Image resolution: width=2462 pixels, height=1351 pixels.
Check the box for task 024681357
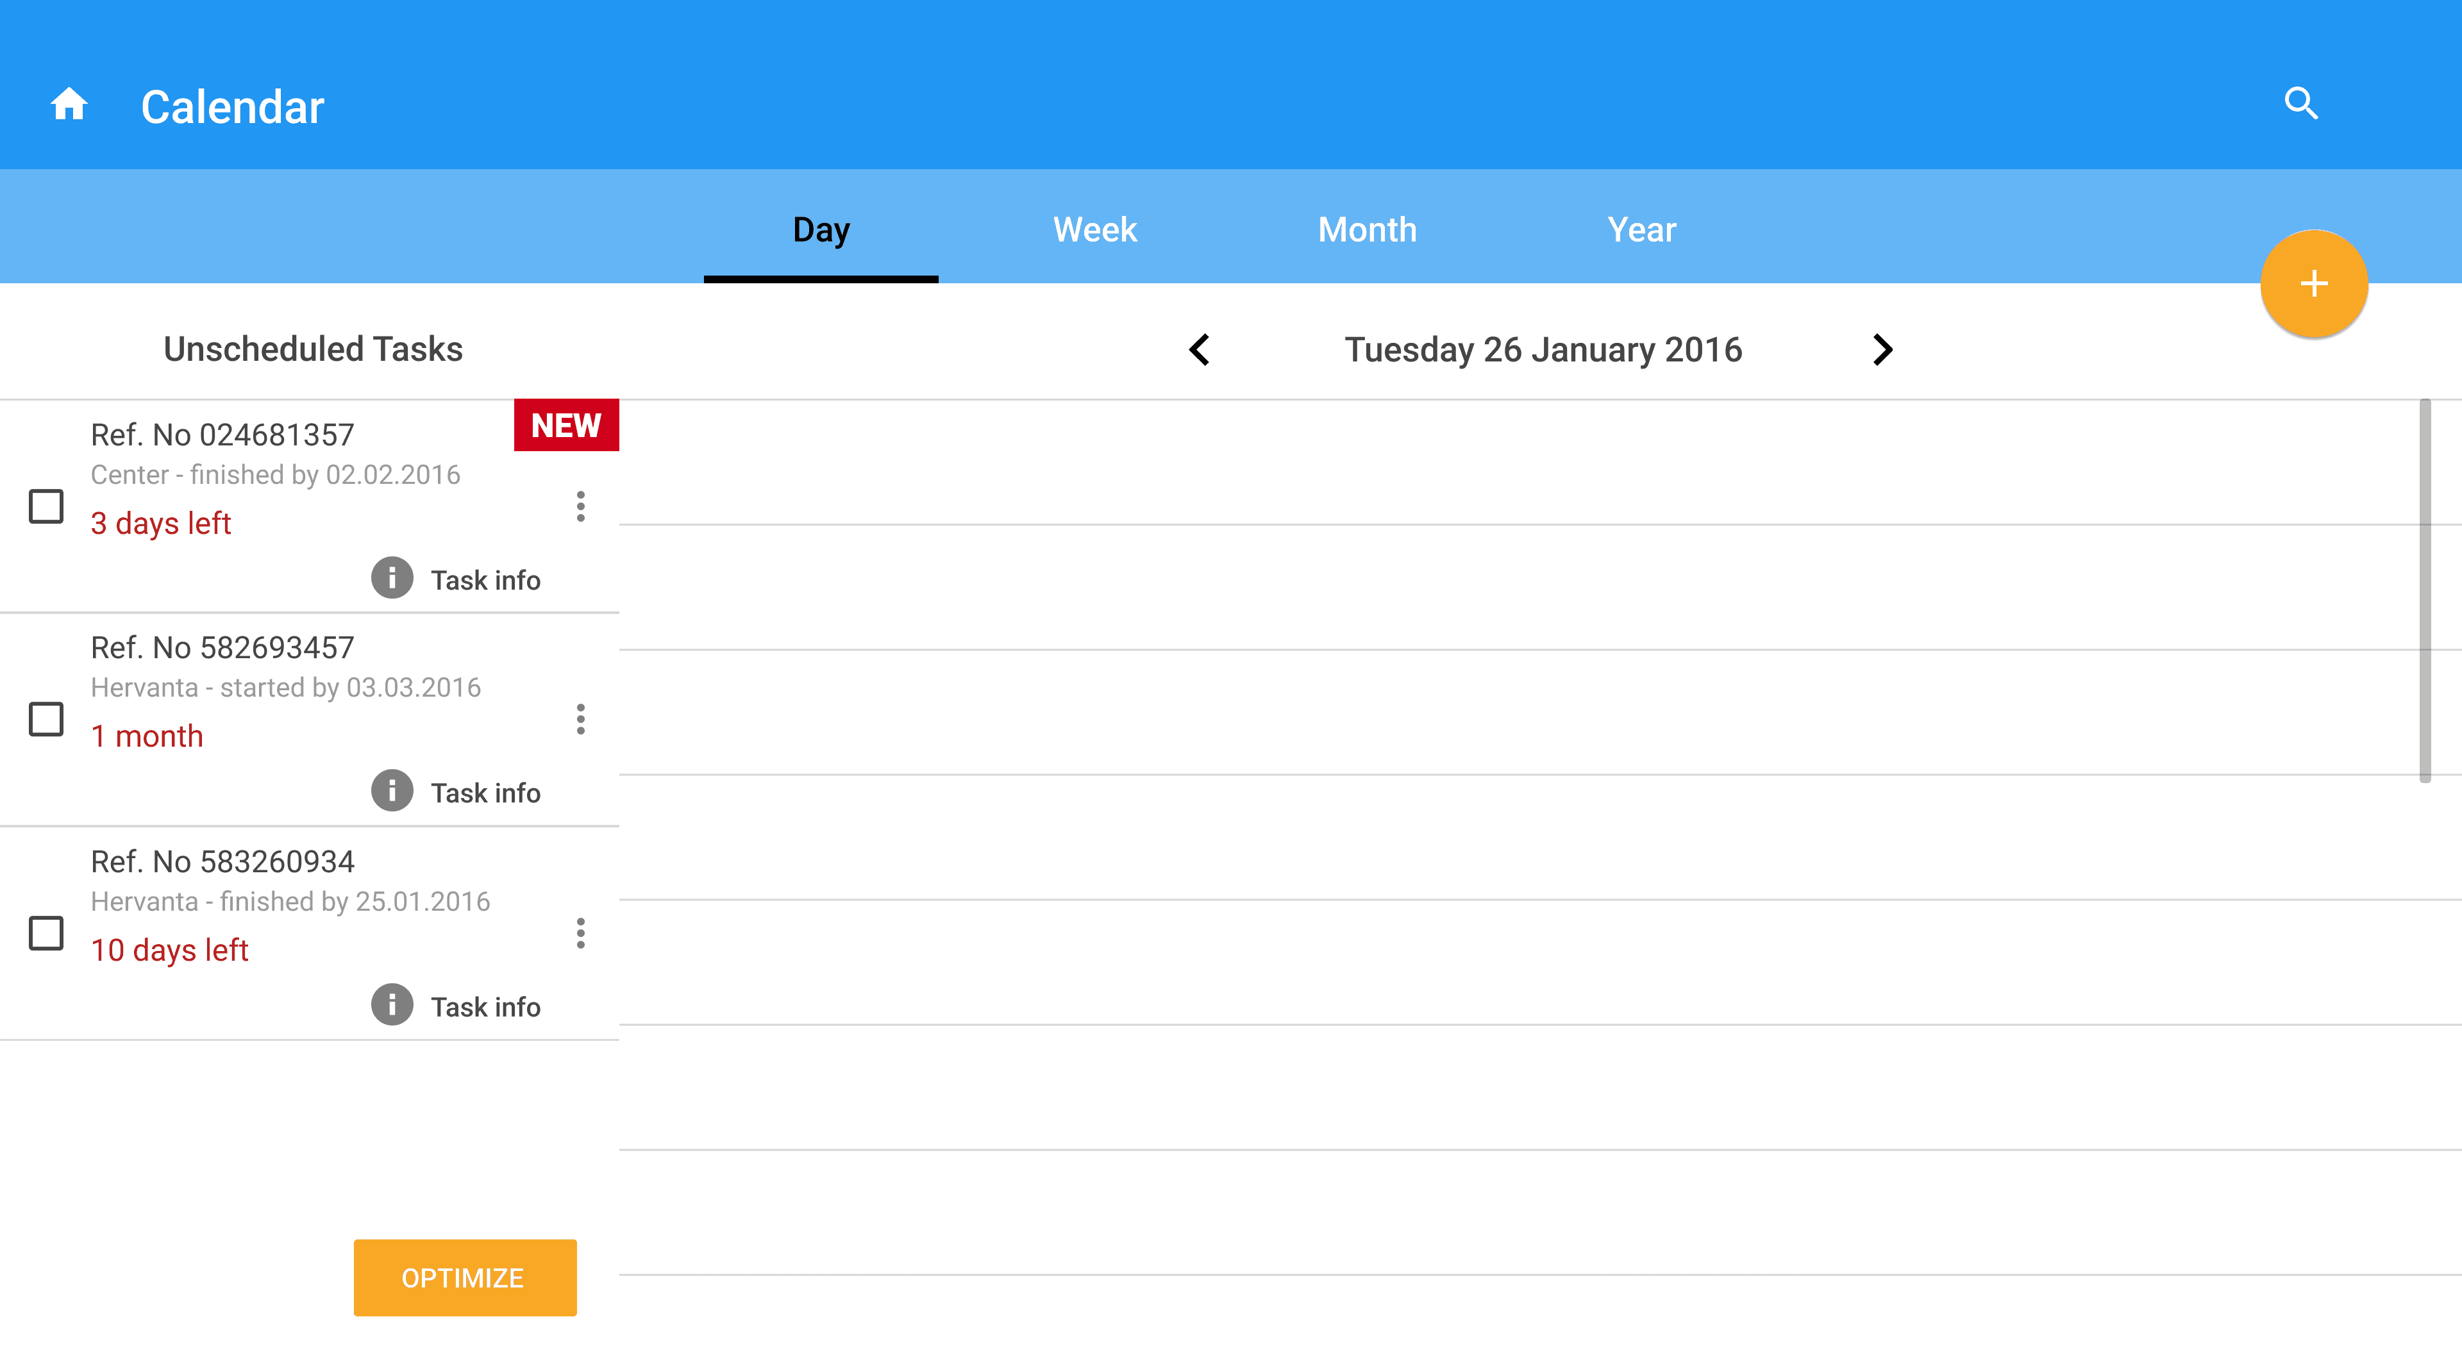tap(46, 506)
